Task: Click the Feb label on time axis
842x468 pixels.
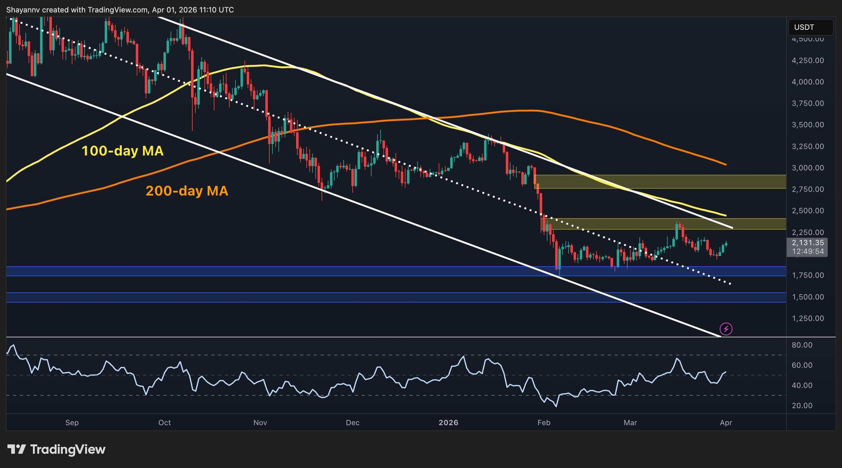Action: coord(544,423)
